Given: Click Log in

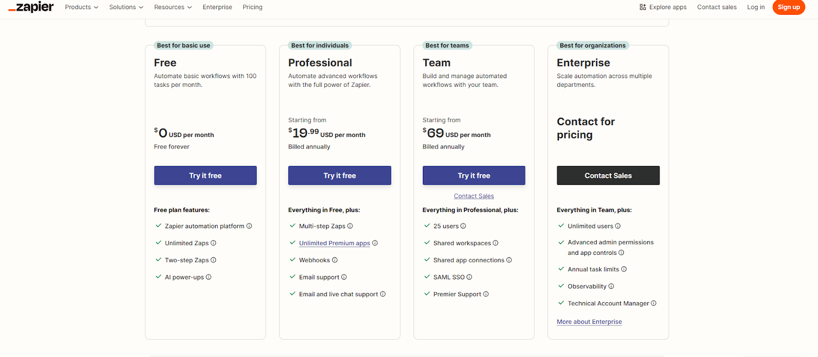Looking at the screenshot, I should tap(756, 7).
